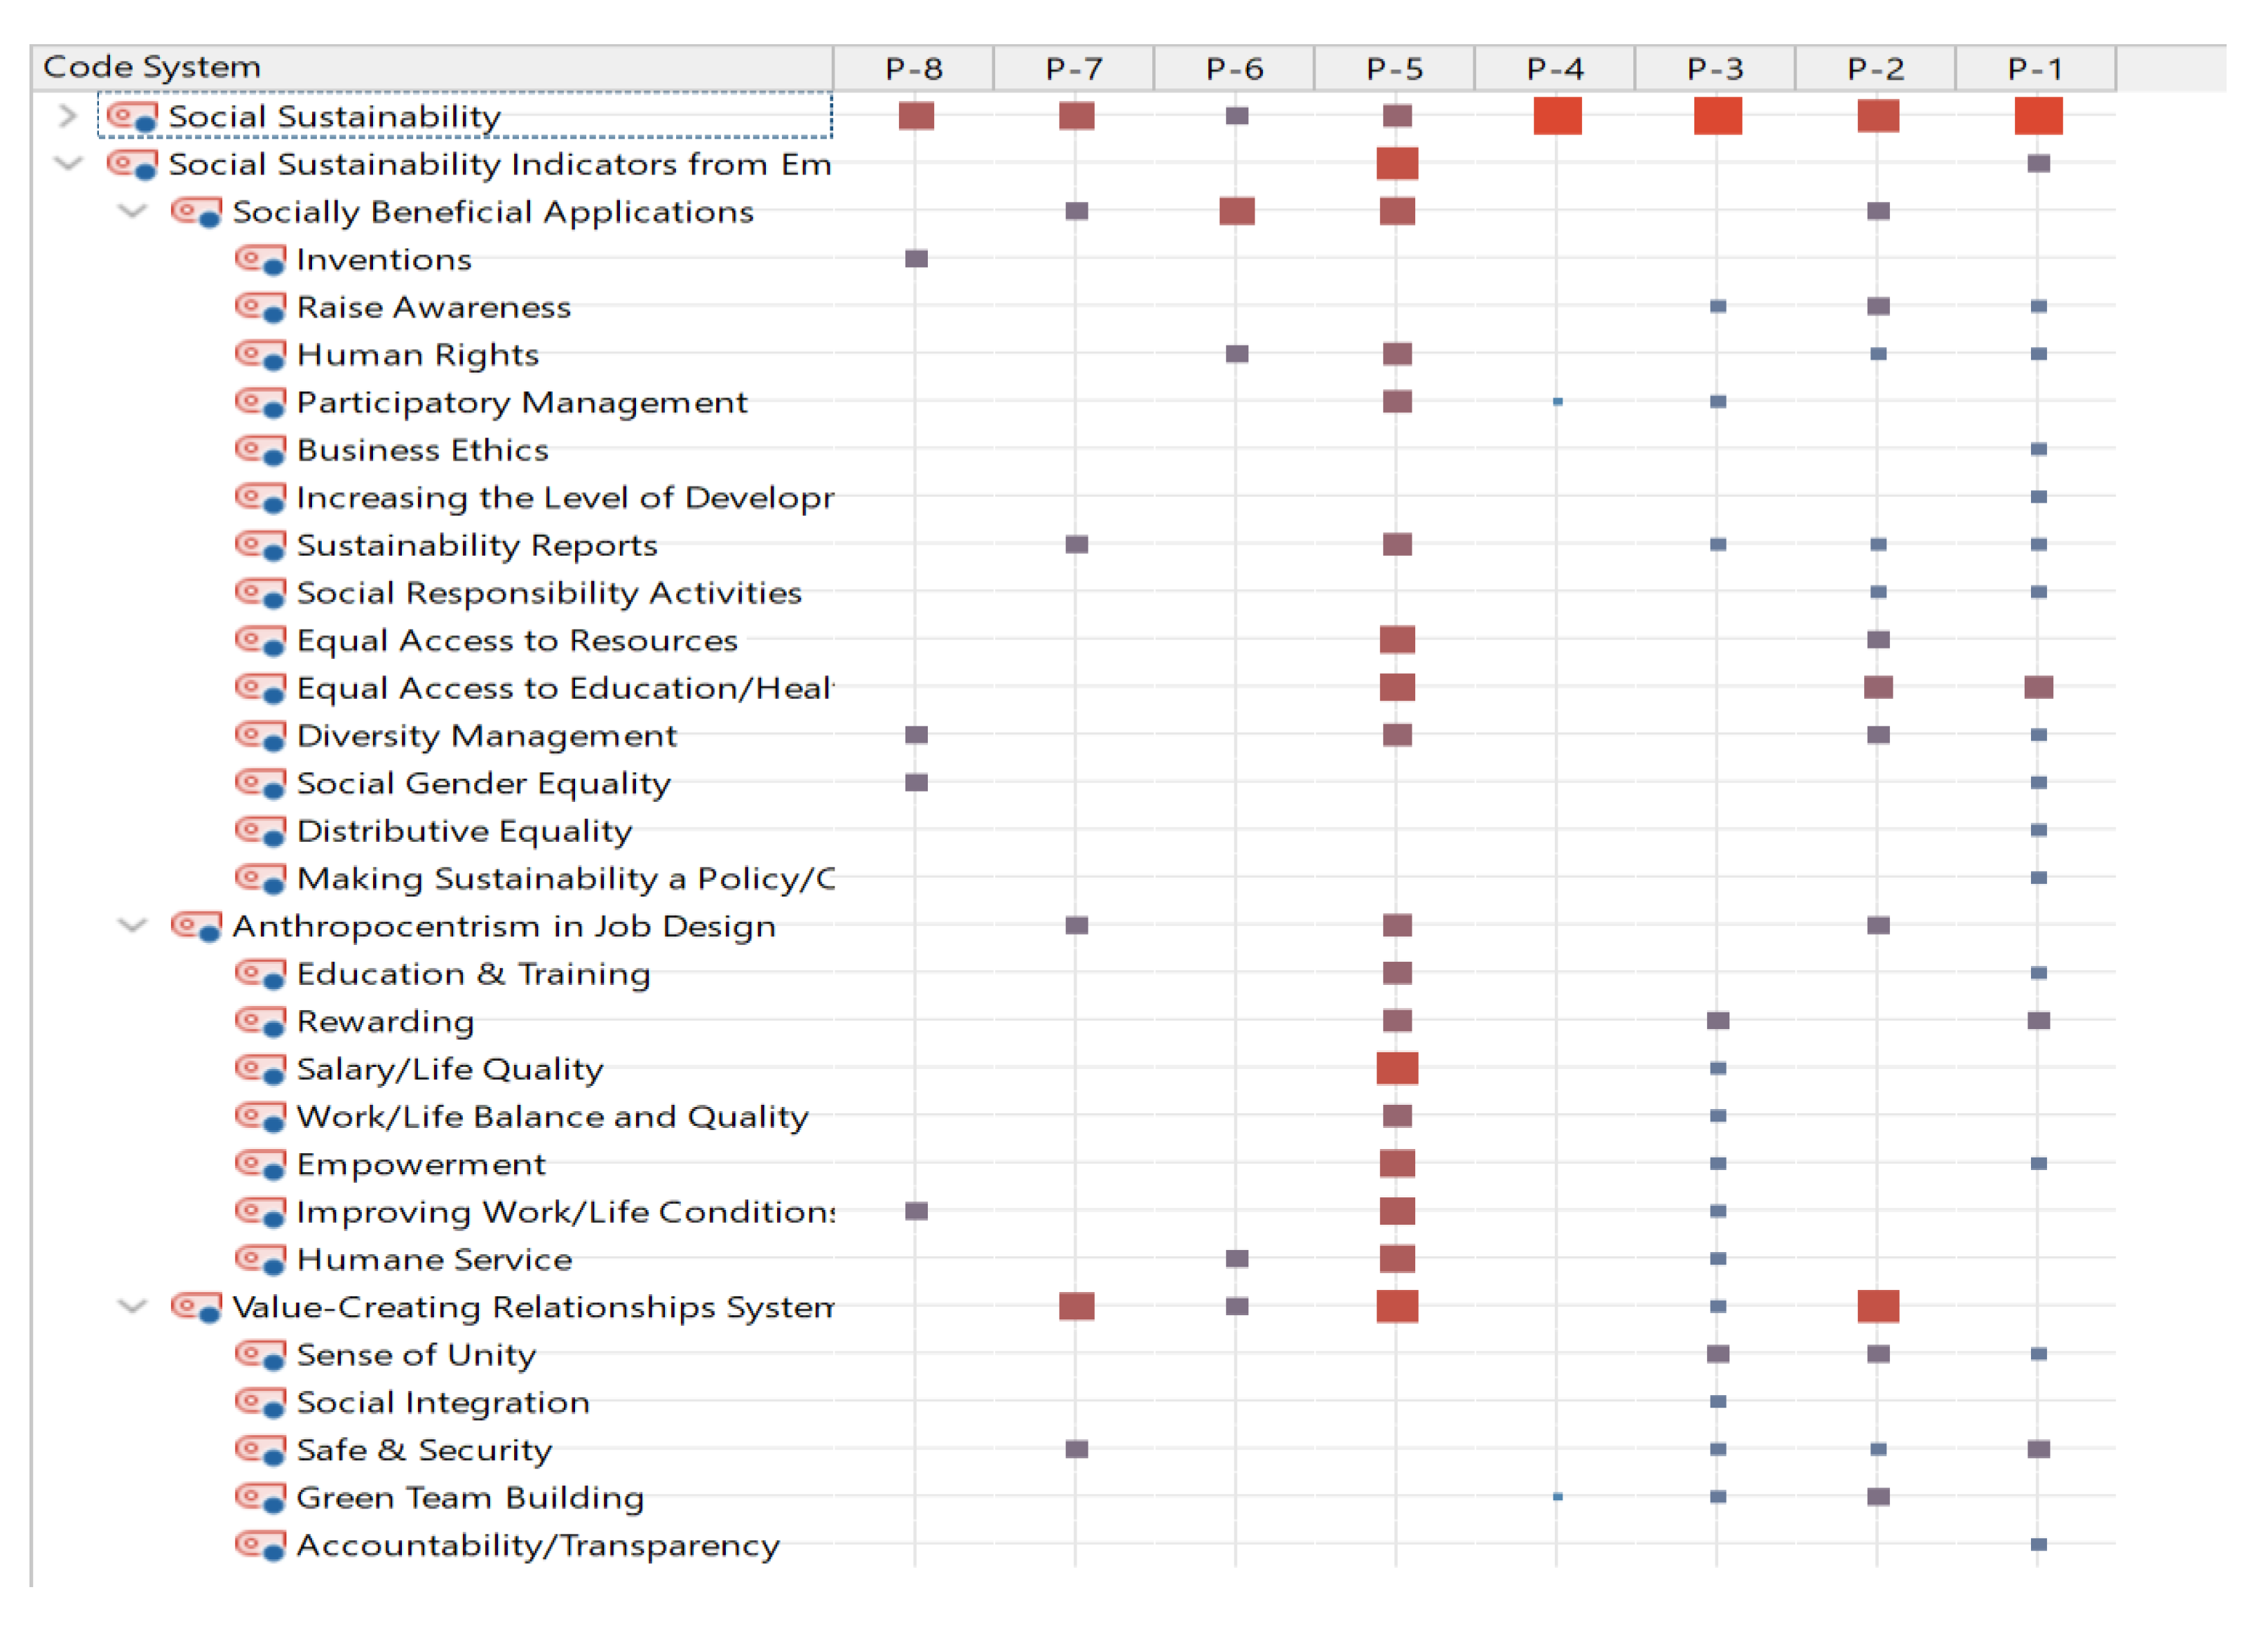
Task: Click the P-5 column header
Action: [1394, 68]
